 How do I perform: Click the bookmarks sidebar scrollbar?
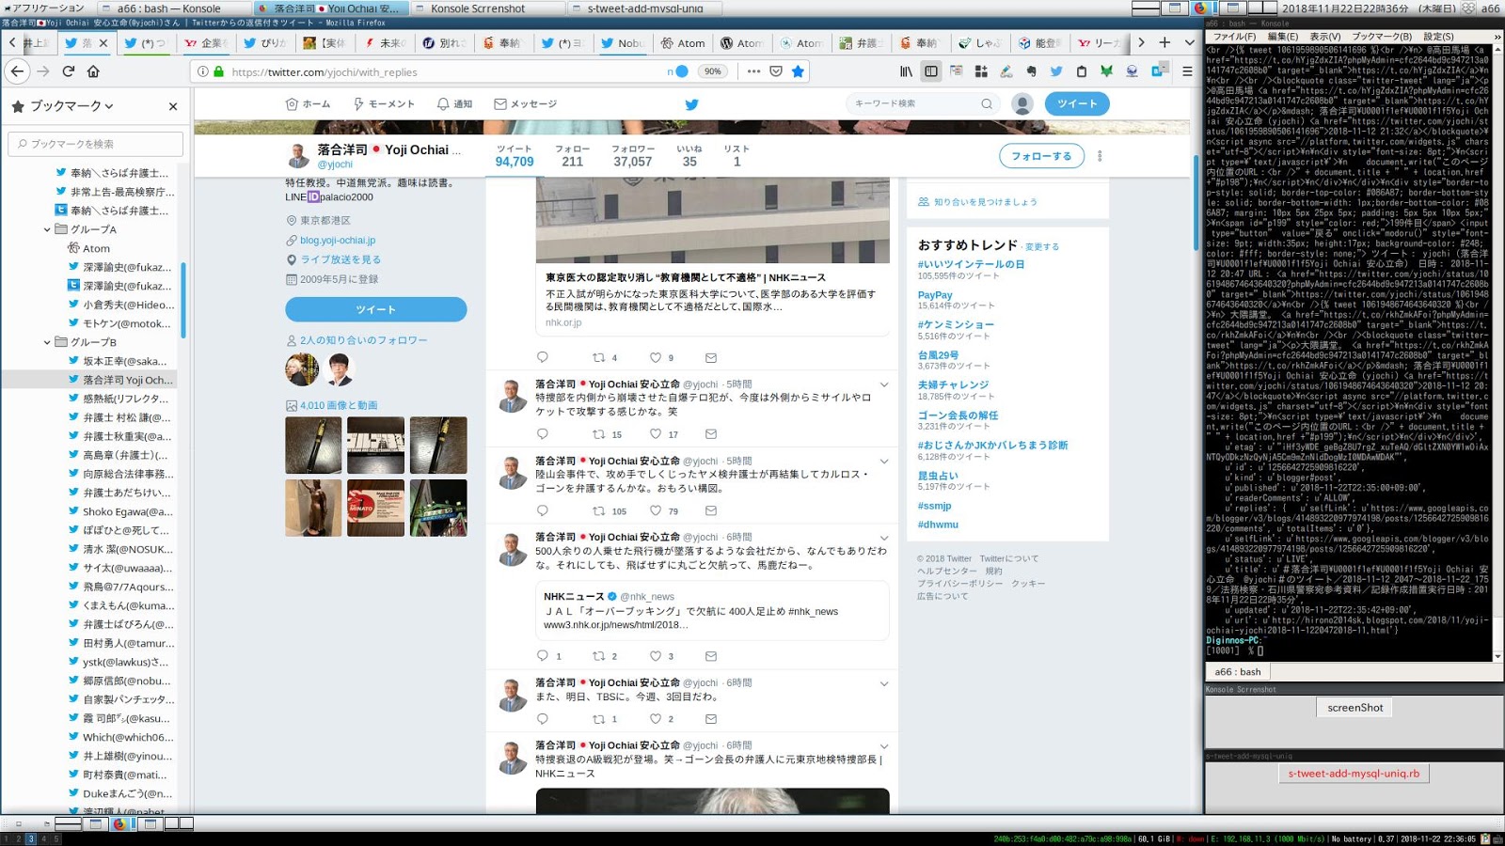(x=183, y=301)
